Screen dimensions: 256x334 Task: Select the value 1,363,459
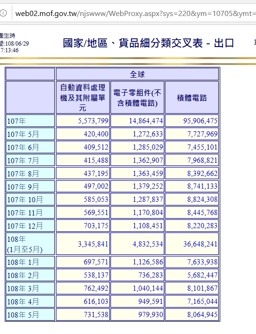point(148,173)
